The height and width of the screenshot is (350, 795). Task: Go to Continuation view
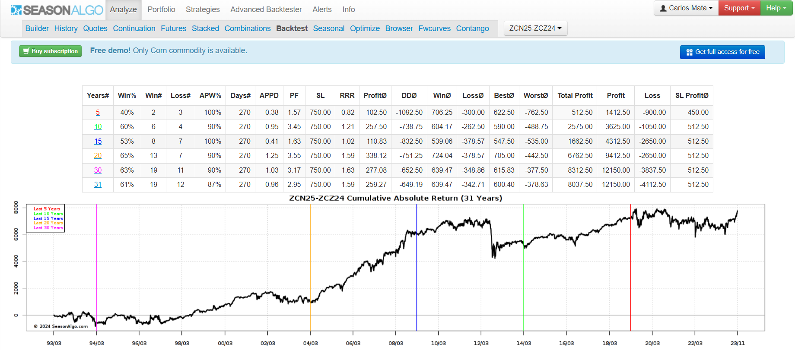[134, 28]
